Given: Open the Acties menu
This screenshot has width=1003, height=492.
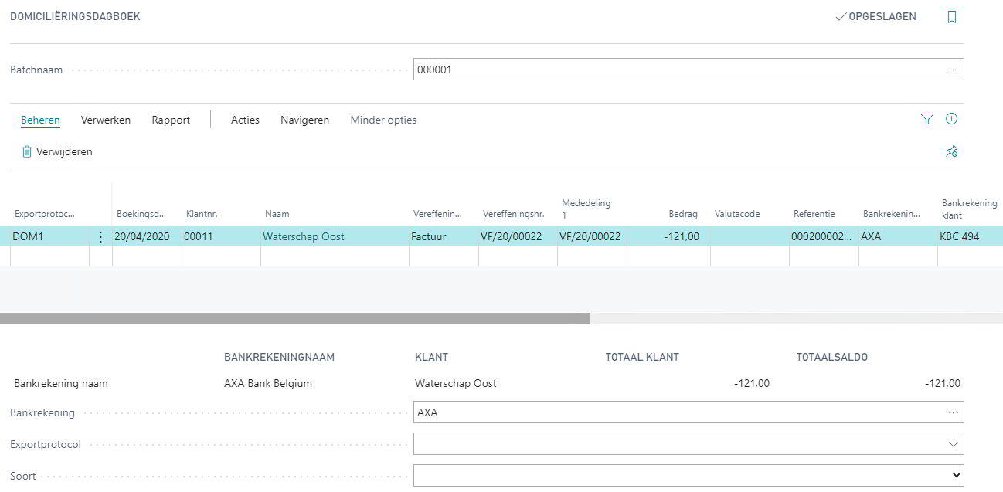Looking at the screenshot, I should pos(245,120).
